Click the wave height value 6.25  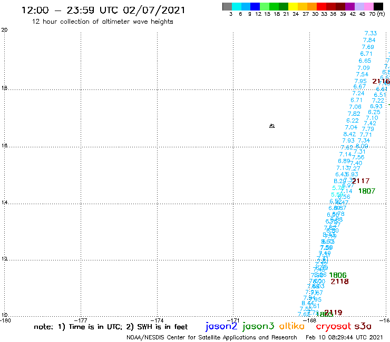pyautogui.click(x=374, y=112)
